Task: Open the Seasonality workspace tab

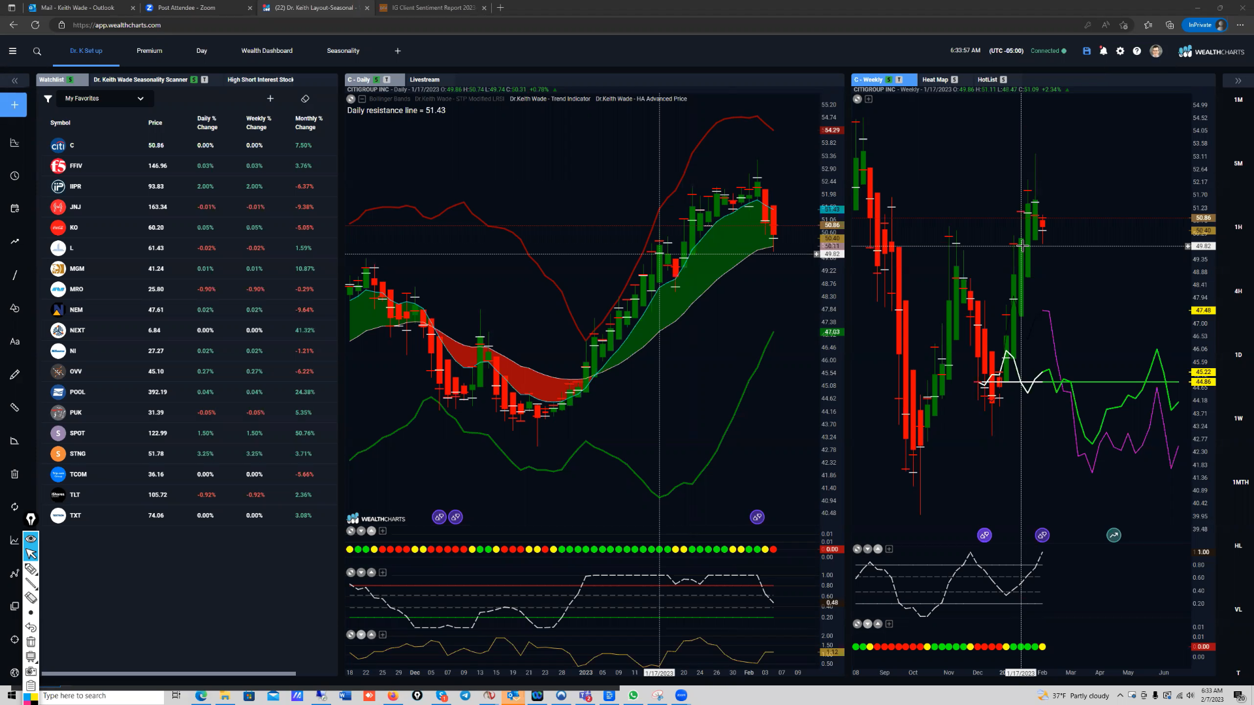Action: pos(343,51)
